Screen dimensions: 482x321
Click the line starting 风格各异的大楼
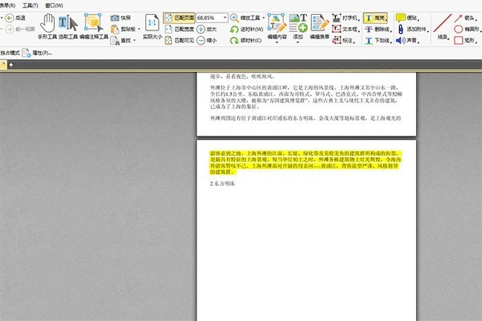[x=304, y=100]
